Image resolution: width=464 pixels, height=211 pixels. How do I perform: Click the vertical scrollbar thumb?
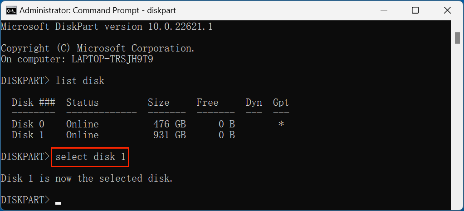[458, 38]
